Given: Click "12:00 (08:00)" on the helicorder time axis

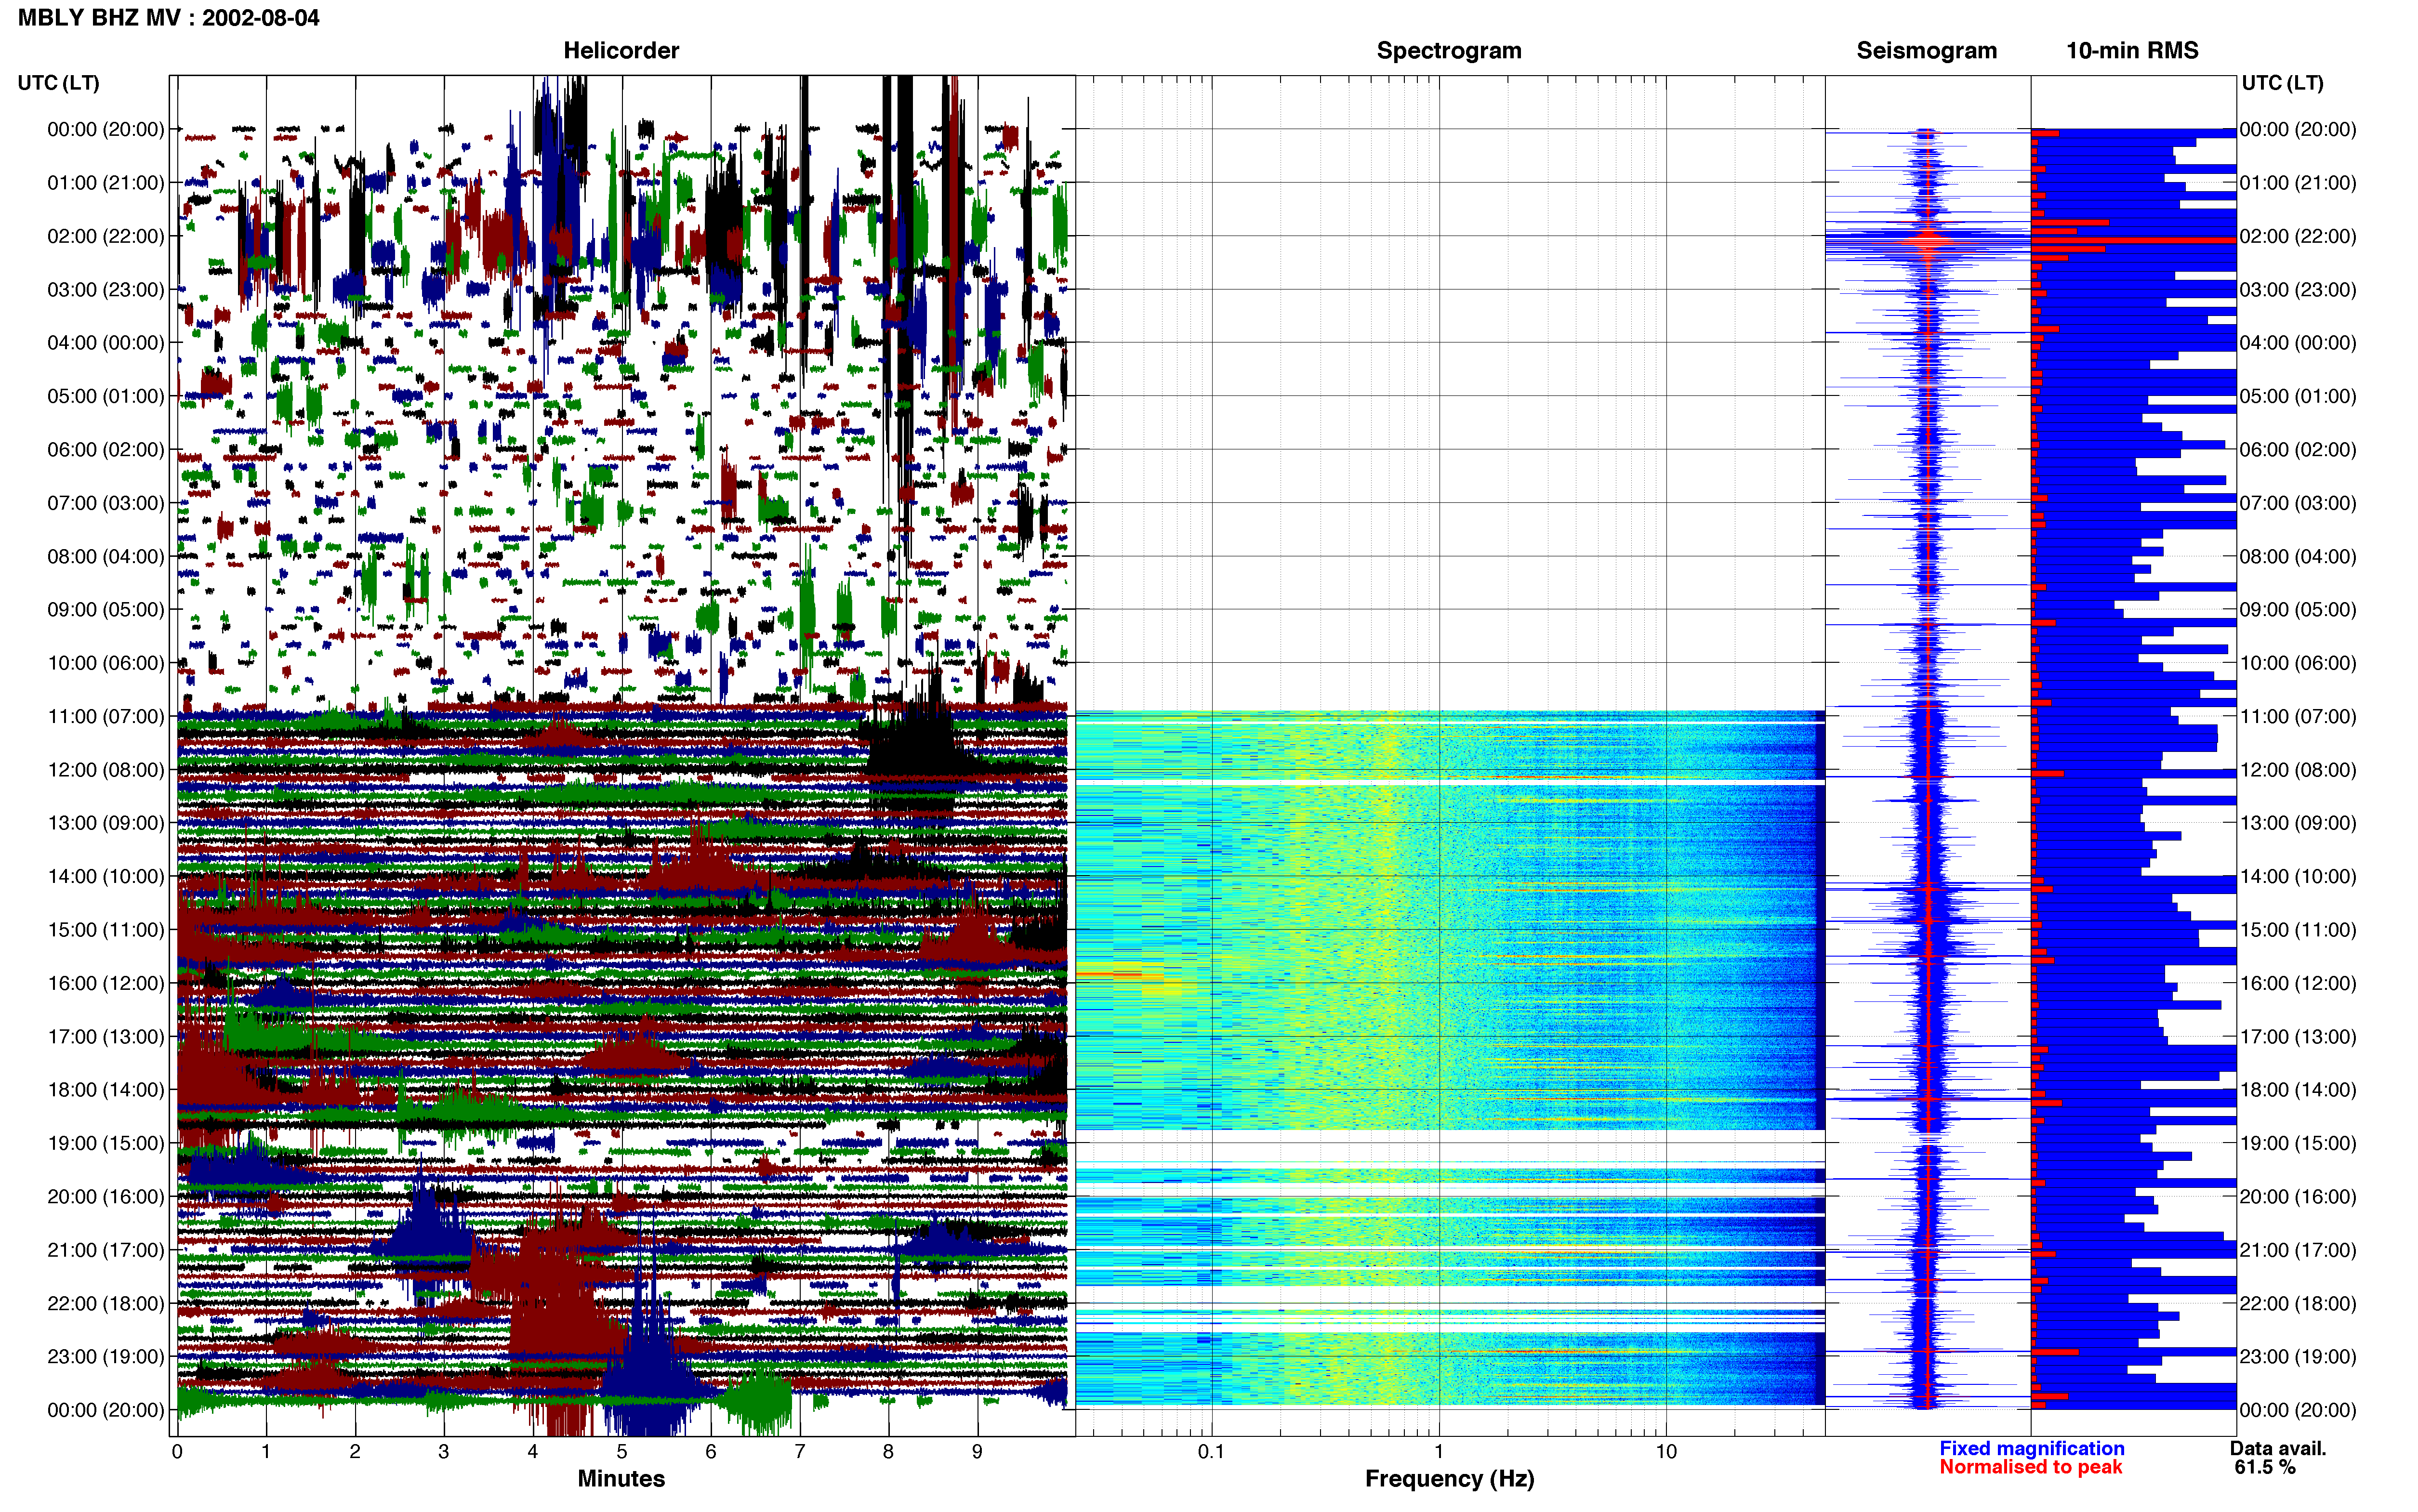Looking at the screenshot, I should click(106, 770).
